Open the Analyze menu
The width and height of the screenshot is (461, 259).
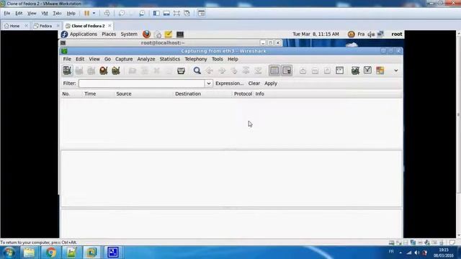[x=146, y=59]
